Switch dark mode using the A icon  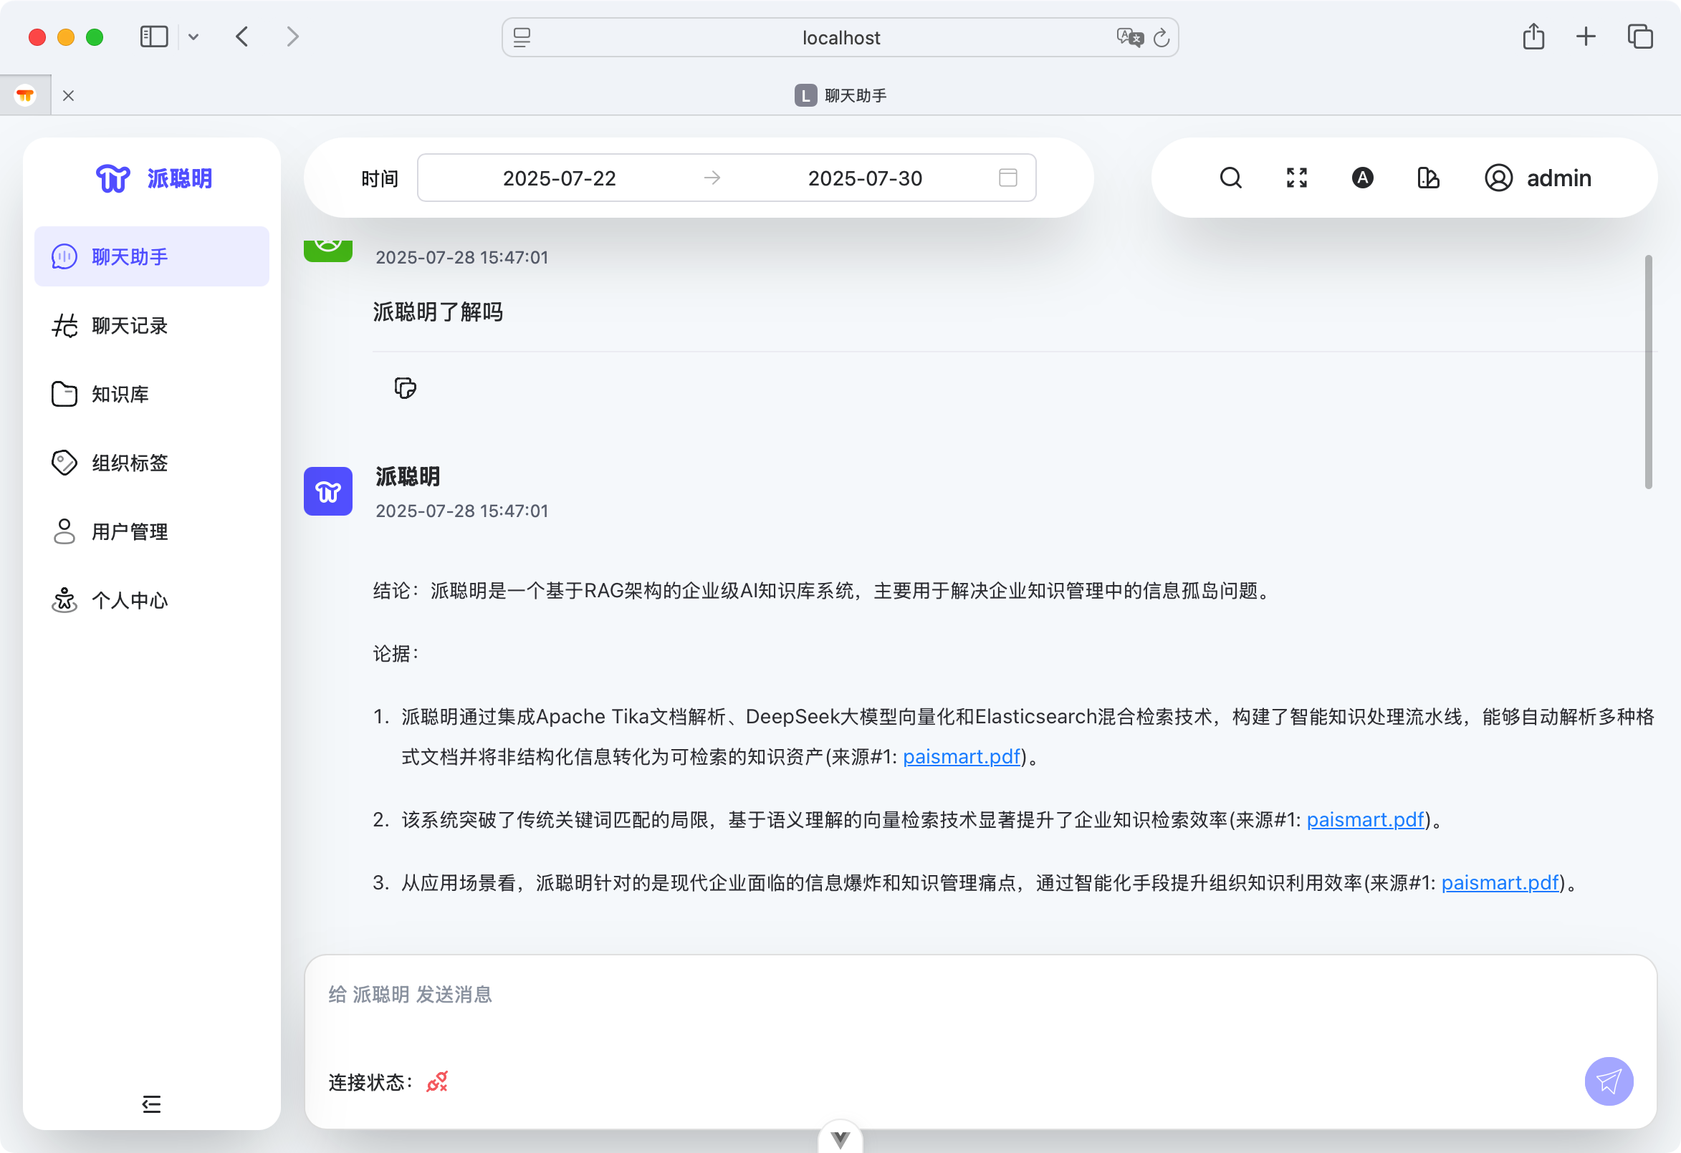pos(1361,177)
